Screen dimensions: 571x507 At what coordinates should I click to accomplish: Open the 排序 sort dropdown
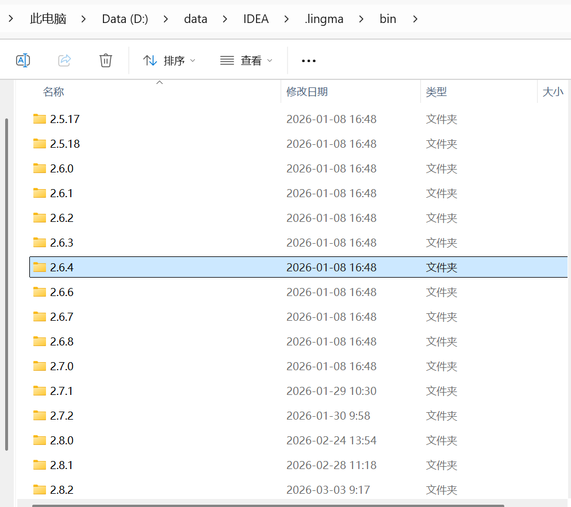pyautogui.click(x=169, y=60)
